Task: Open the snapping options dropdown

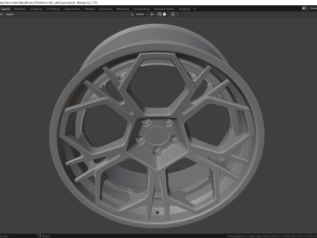Action: pyautogui.click(x=166, y=15)
